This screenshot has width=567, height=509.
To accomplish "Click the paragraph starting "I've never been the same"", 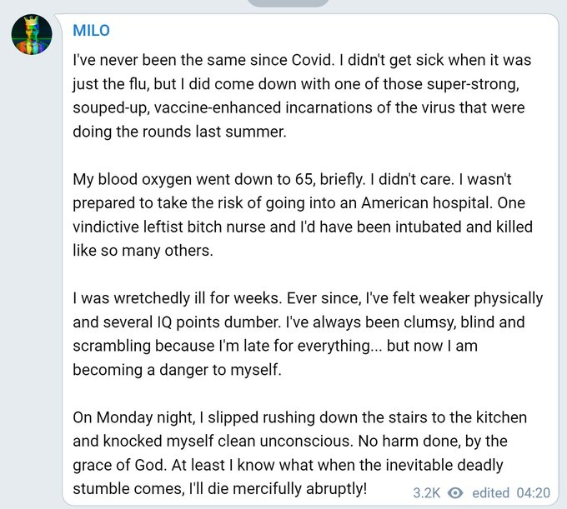I will (302, 96).
